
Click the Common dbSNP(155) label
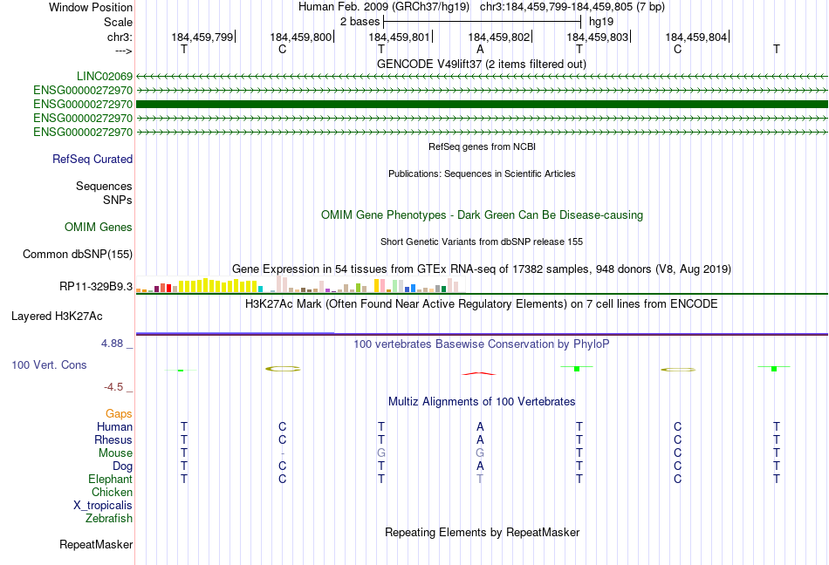(78, 254)
